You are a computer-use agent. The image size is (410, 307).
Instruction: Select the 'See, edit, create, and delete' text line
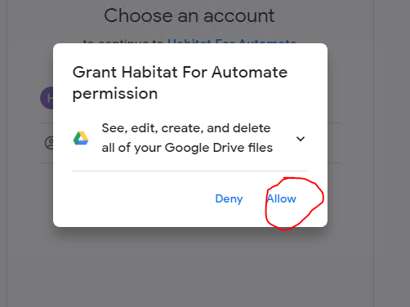point(186,128)
